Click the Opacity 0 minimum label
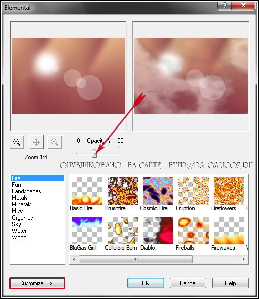The image size is (259, 299). (78, 141)
